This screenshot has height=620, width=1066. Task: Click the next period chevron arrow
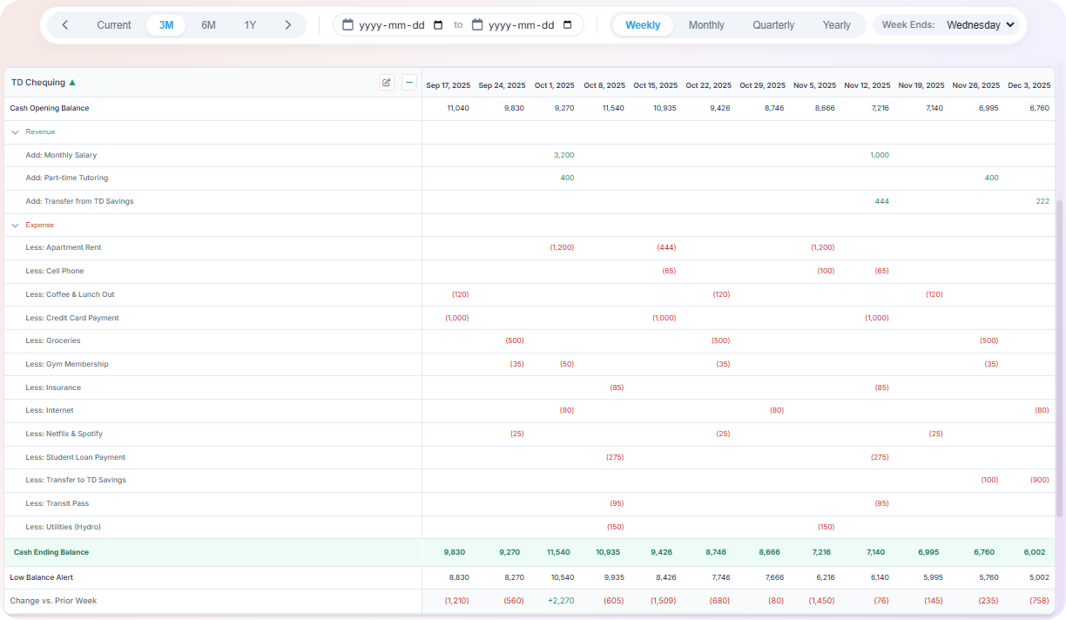click(x=288, y=25)
